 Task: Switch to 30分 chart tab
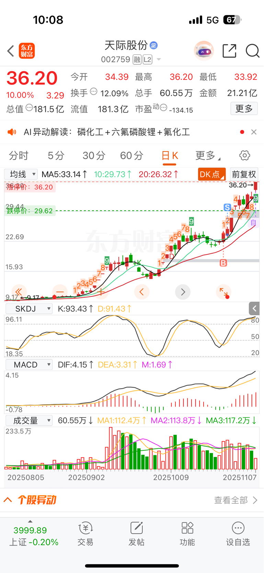(x=94, y=156)
